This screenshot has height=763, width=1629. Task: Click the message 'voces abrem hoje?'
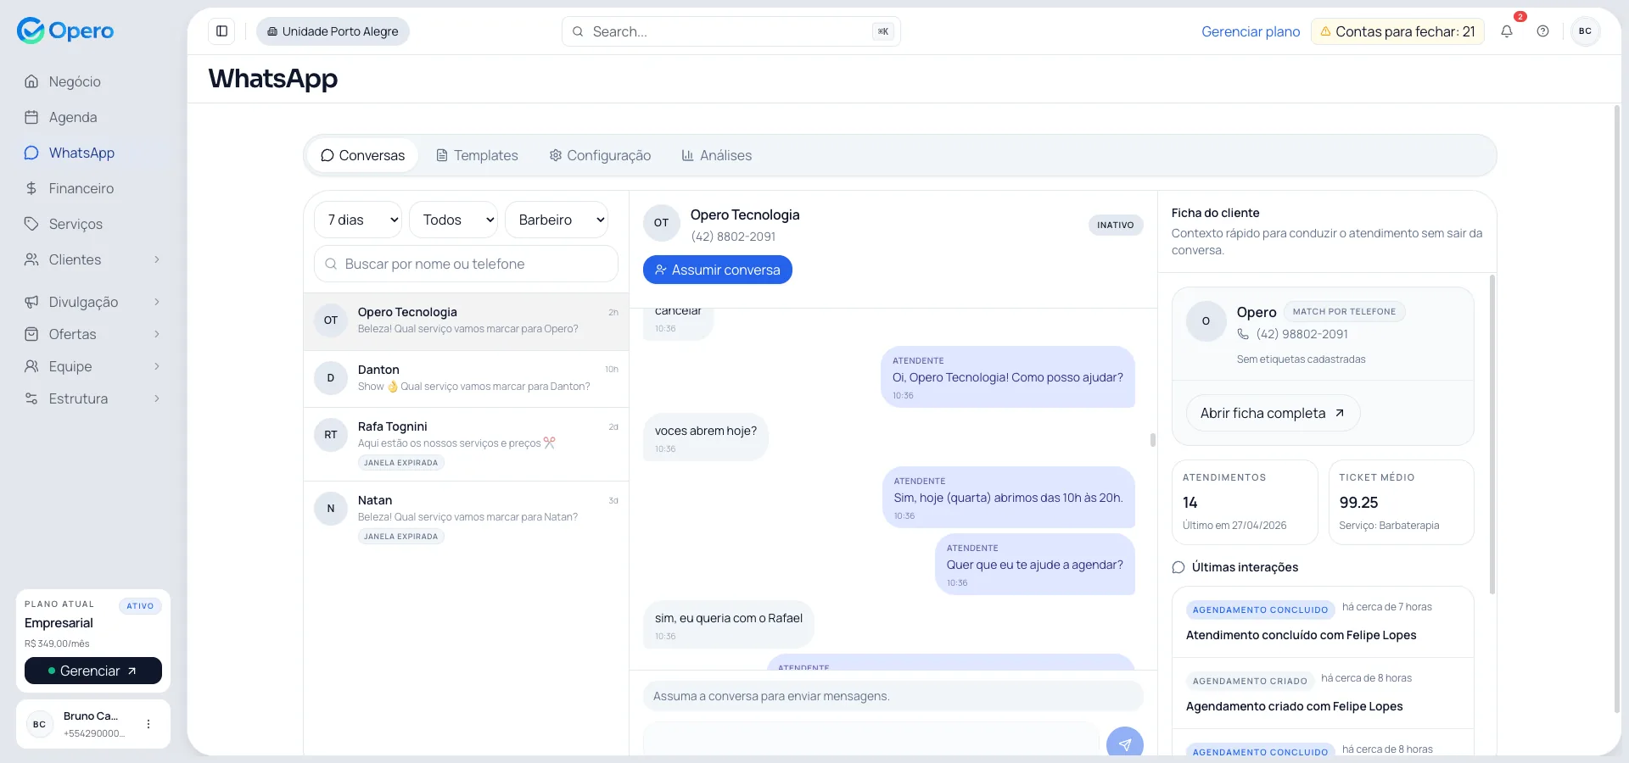tap(705, 437)
